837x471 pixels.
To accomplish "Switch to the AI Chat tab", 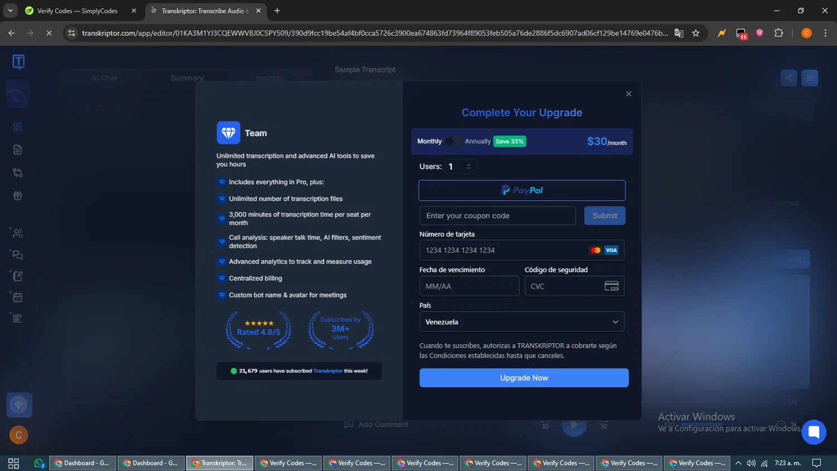I will [x=104, y=78].
